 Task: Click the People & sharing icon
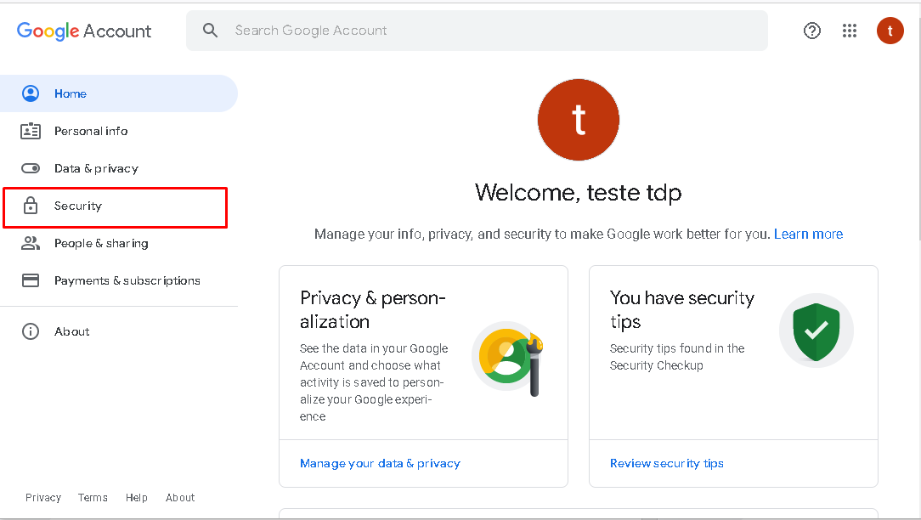(31, 243)
